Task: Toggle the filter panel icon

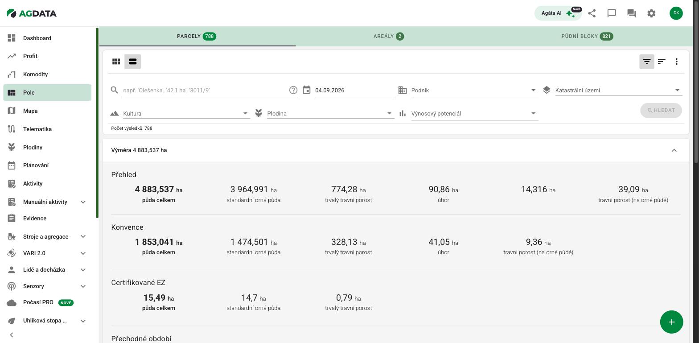Action: [x=647, y=62]
